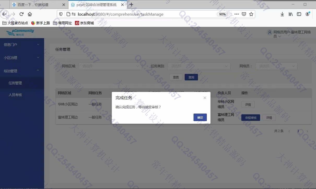Click 详情 for 富林理工周边 row
The width and height of the screenshot is (316, 189).
pyautogui.click(x=269, y=118)
